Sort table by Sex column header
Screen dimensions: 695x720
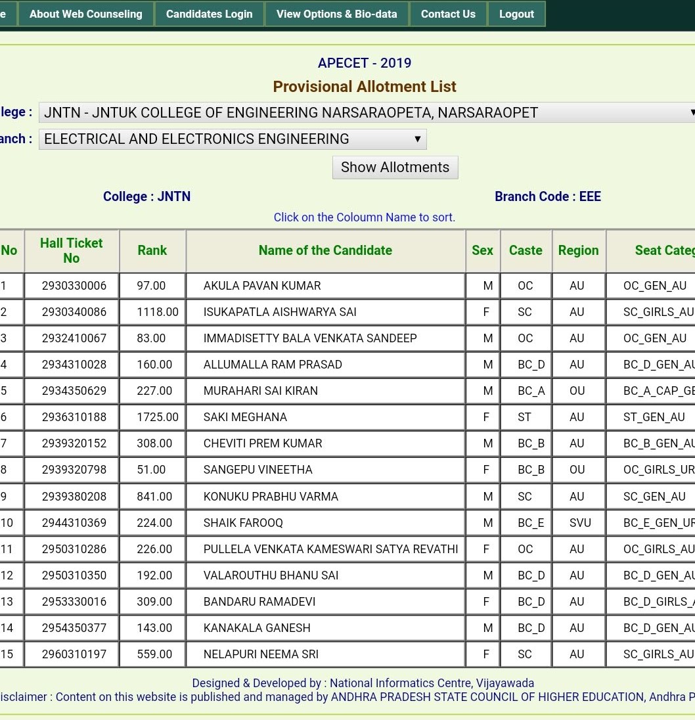click(x=482, y=251)
